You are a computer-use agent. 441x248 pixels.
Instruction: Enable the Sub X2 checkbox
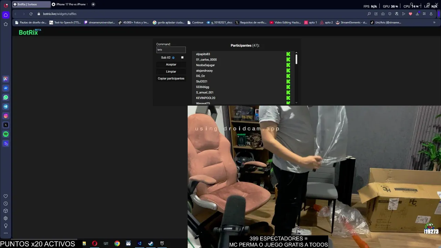coord(182,58)
